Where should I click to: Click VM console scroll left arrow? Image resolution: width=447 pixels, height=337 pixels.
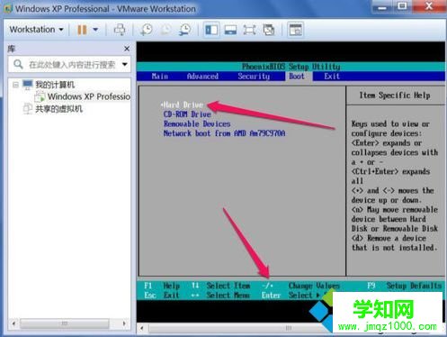pos(142,328)
